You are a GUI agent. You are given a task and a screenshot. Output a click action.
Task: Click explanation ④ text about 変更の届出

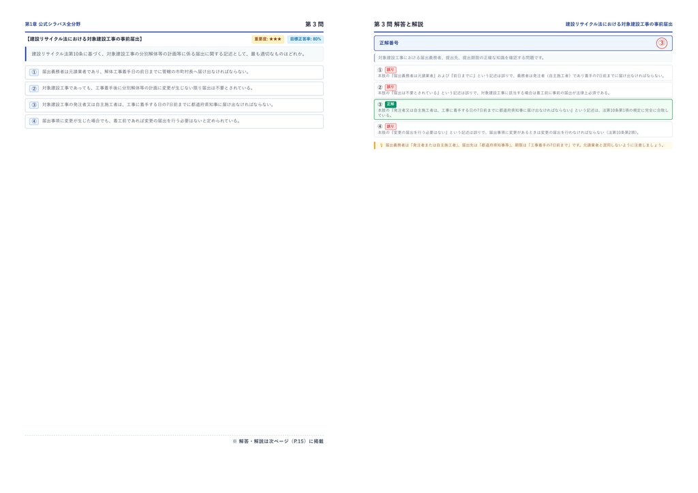(509, 133)
